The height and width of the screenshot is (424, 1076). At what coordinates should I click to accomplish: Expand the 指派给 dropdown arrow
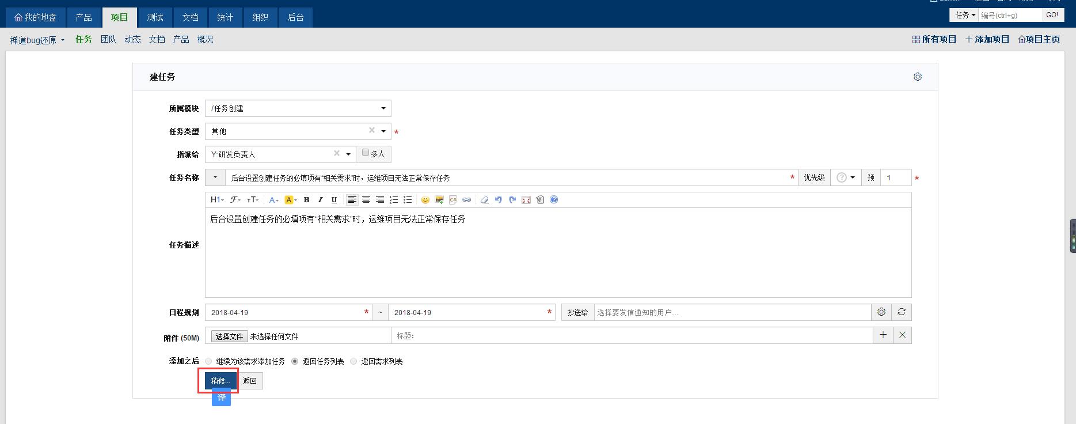pos(348,154)
